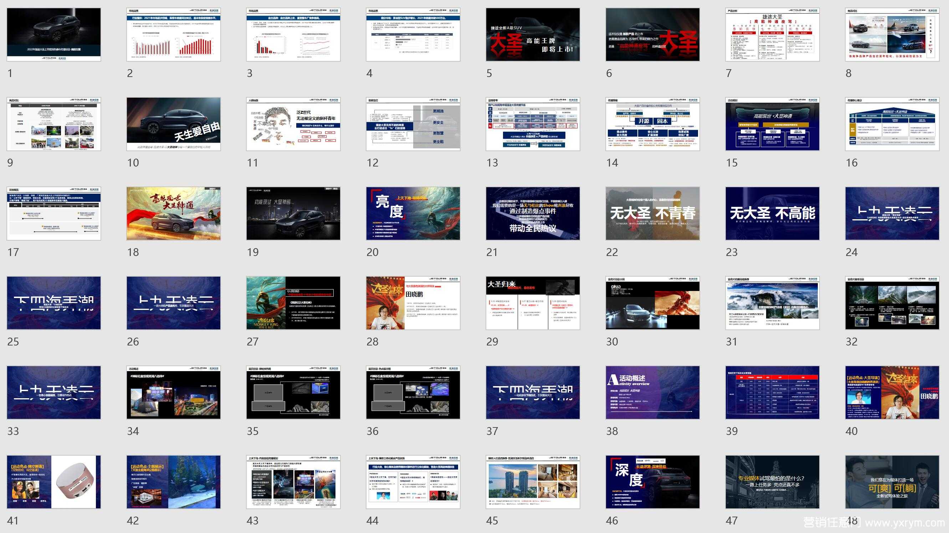
Task: Select slide 24 blue section title thumbnail
Action: [892, 214]
